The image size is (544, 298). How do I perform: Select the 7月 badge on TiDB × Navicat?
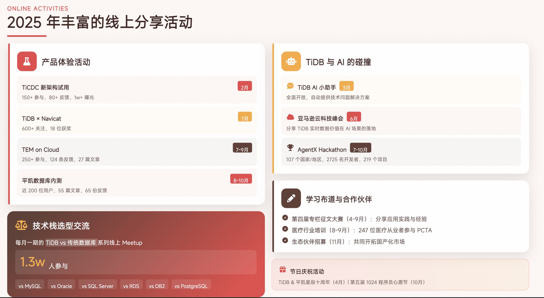pos(245,117)
